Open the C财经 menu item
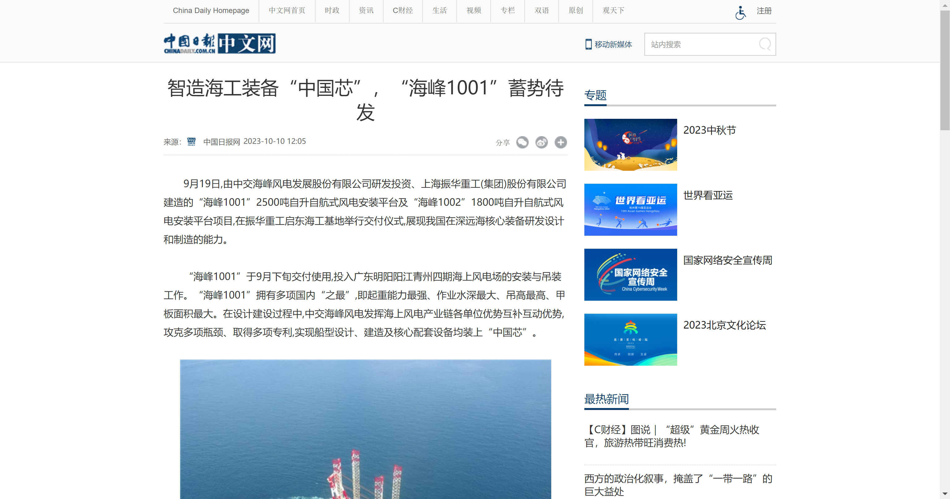Image resolution: width=950 pixels, height=499 pixels. point(402,10)
